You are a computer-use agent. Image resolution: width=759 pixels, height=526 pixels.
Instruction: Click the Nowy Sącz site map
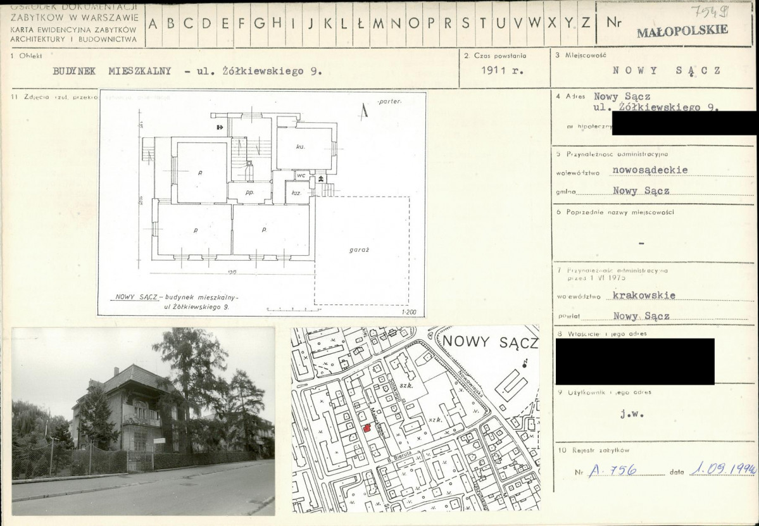click(415, 418)
